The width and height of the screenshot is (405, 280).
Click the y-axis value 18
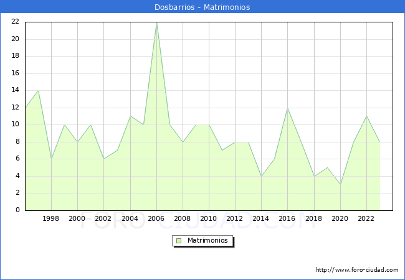pyautogui.click(x=16, y=56)
